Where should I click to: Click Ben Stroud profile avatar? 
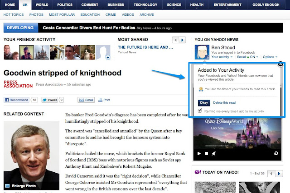(x=202, y=52)
